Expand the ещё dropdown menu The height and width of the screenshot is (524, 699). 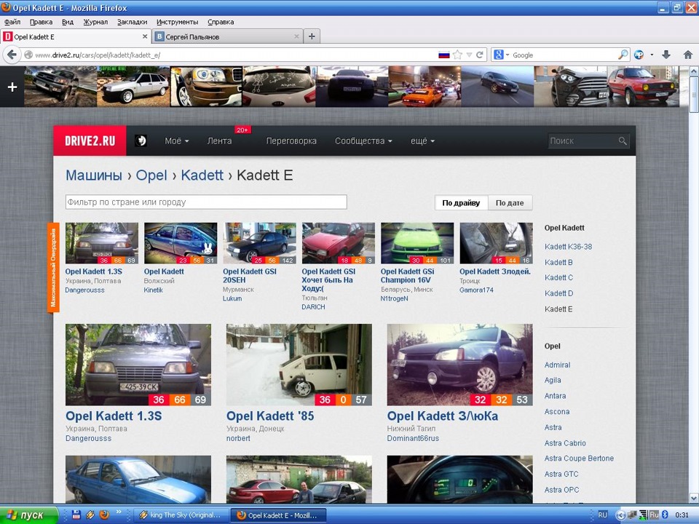422,140
